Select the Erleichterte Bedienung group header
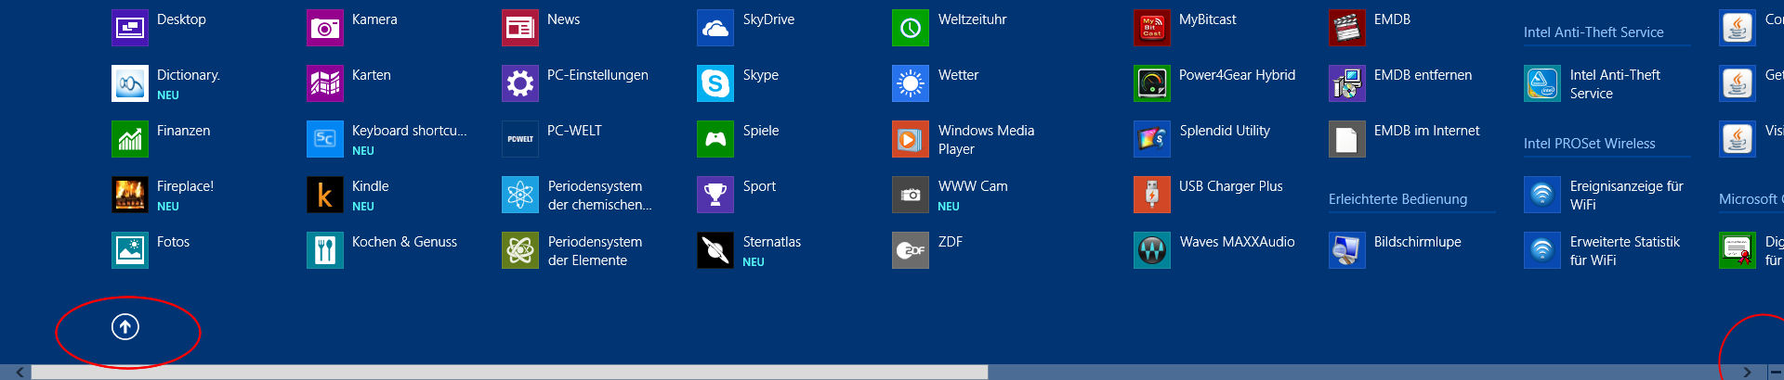1784x380 pixels. coord(1397,199)
